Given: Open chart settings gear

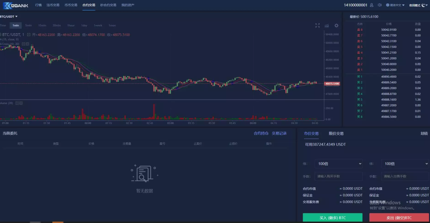Looking at the screenshot, I should coord(336,26).
